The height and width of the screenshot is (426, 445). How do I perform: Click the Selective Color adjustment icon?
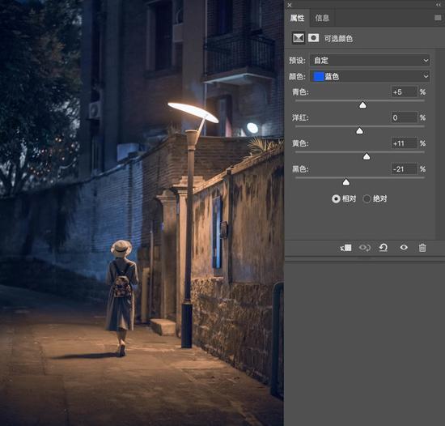[299, 38]
